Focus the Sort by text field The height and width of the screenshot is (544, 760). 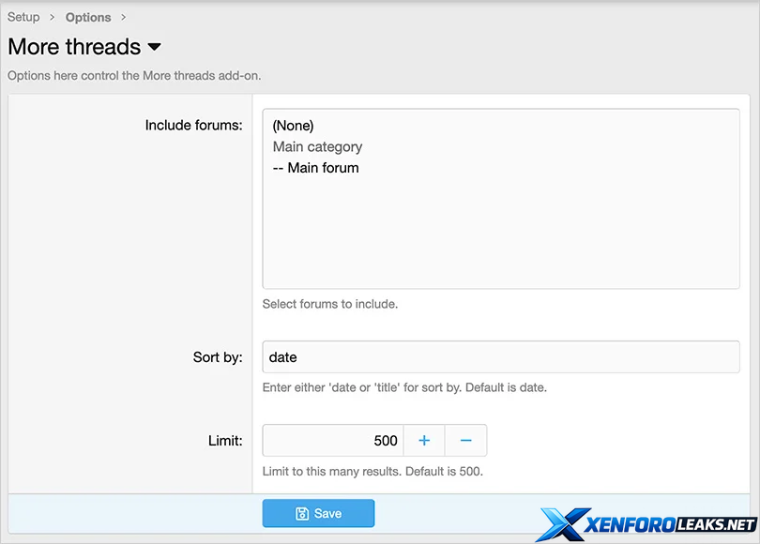point(500,357)
